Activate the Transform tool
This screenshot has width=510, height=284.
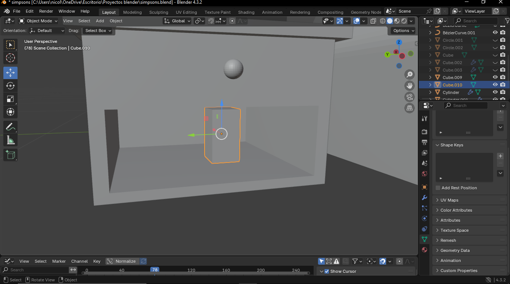10,112
